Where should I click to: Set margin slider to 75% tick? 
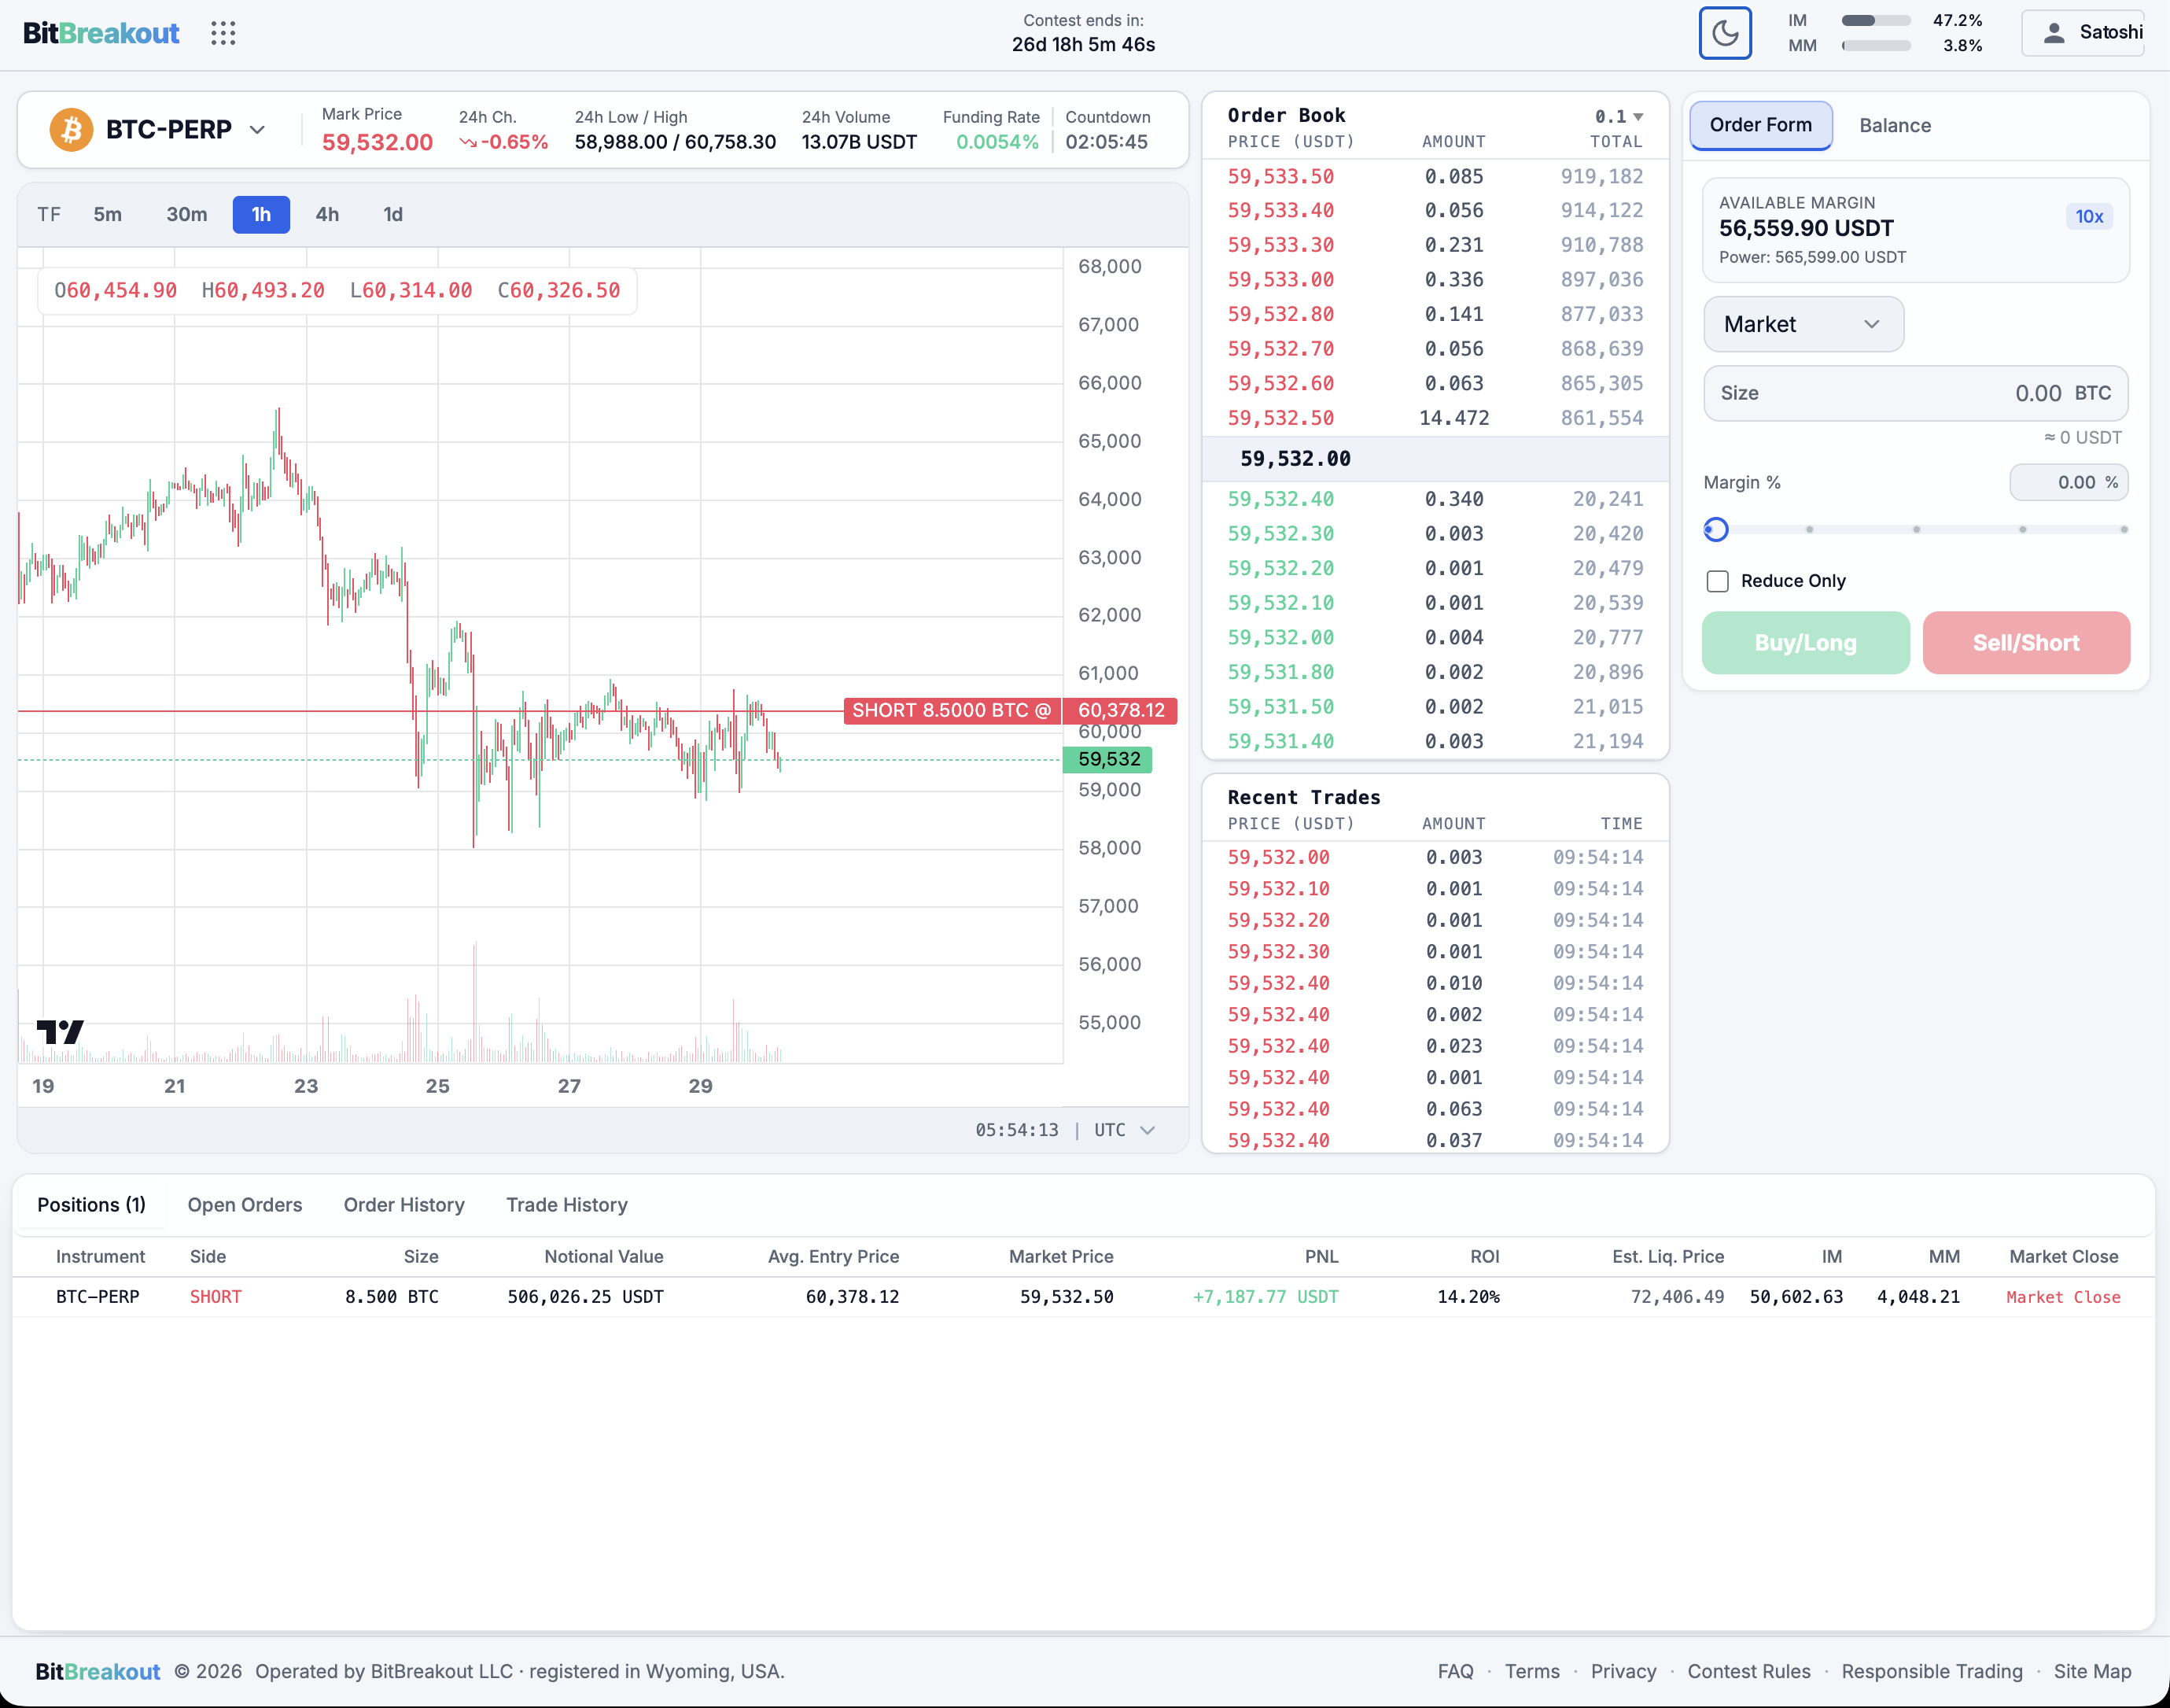pyautogui.click(x=2022, y=529)
